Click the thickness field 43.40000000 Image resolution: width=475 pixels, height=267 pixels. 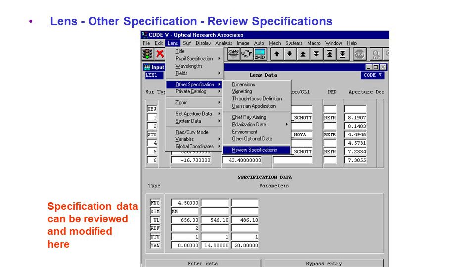(x=242, y=160)
